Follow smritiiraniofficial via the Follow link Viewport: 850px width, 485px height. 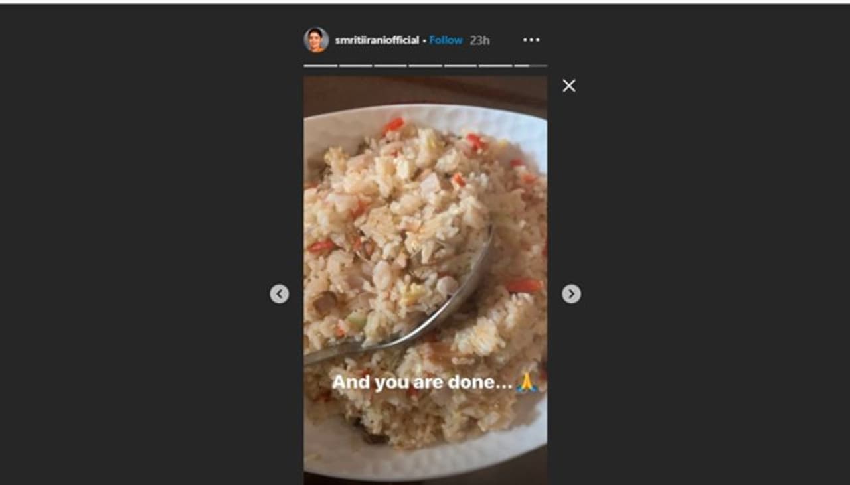point(446,40)
